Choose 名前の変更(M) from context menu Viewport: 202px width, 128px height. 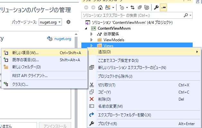coord(144,106)
